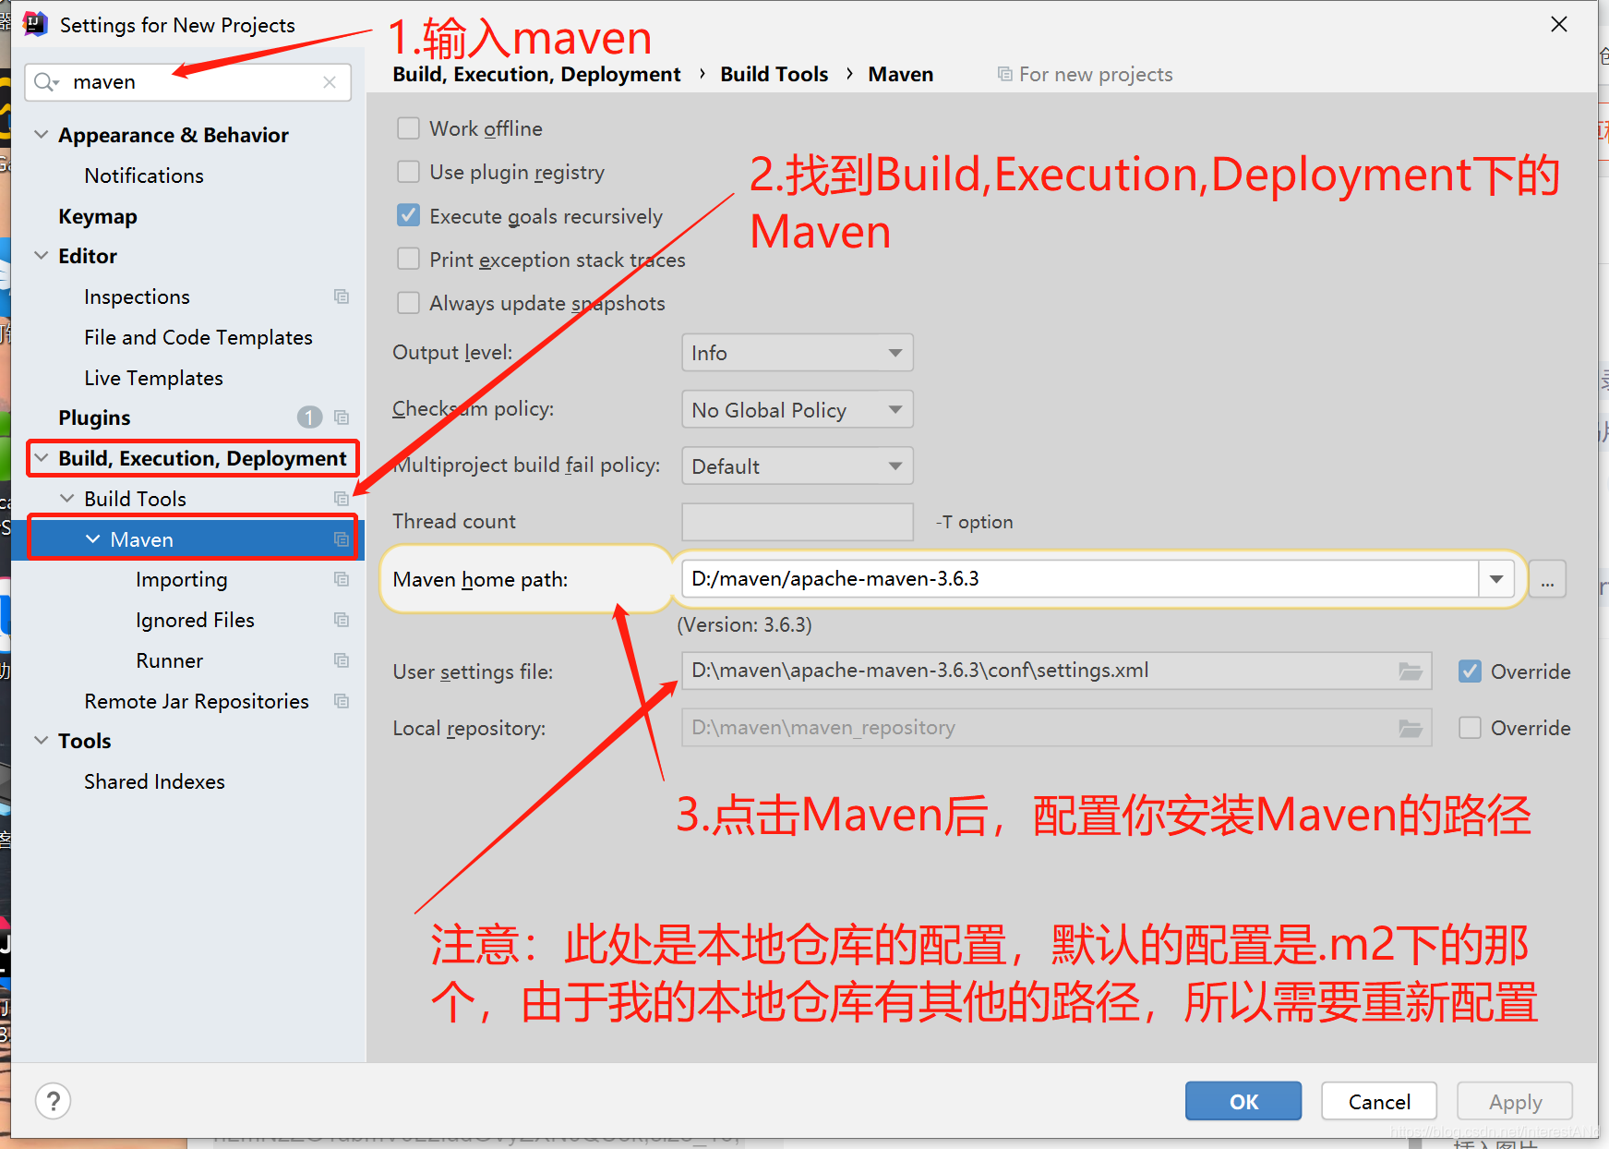Select Live Templates
The width and height of the screenshot is (1609, 1149).
[153, 378]
